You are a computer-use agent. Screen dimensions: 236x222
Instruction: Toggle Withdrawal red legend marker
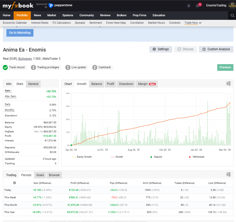pyautogui.click(x=197, y=157)
